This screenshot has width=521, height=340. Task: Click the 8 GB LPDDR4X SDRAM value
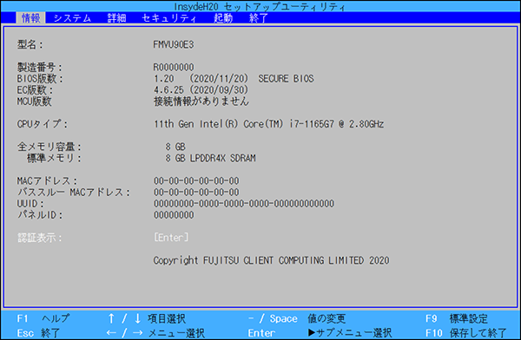[211, 158]
